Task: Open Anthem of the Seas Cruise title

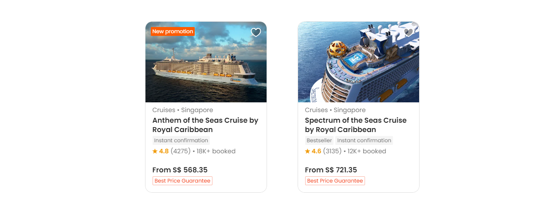Action: pos(205,125)
